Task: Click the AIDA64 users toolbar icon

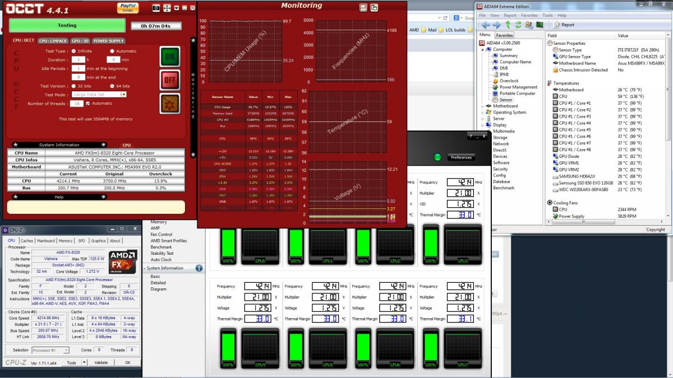Action: pos(528,25)
